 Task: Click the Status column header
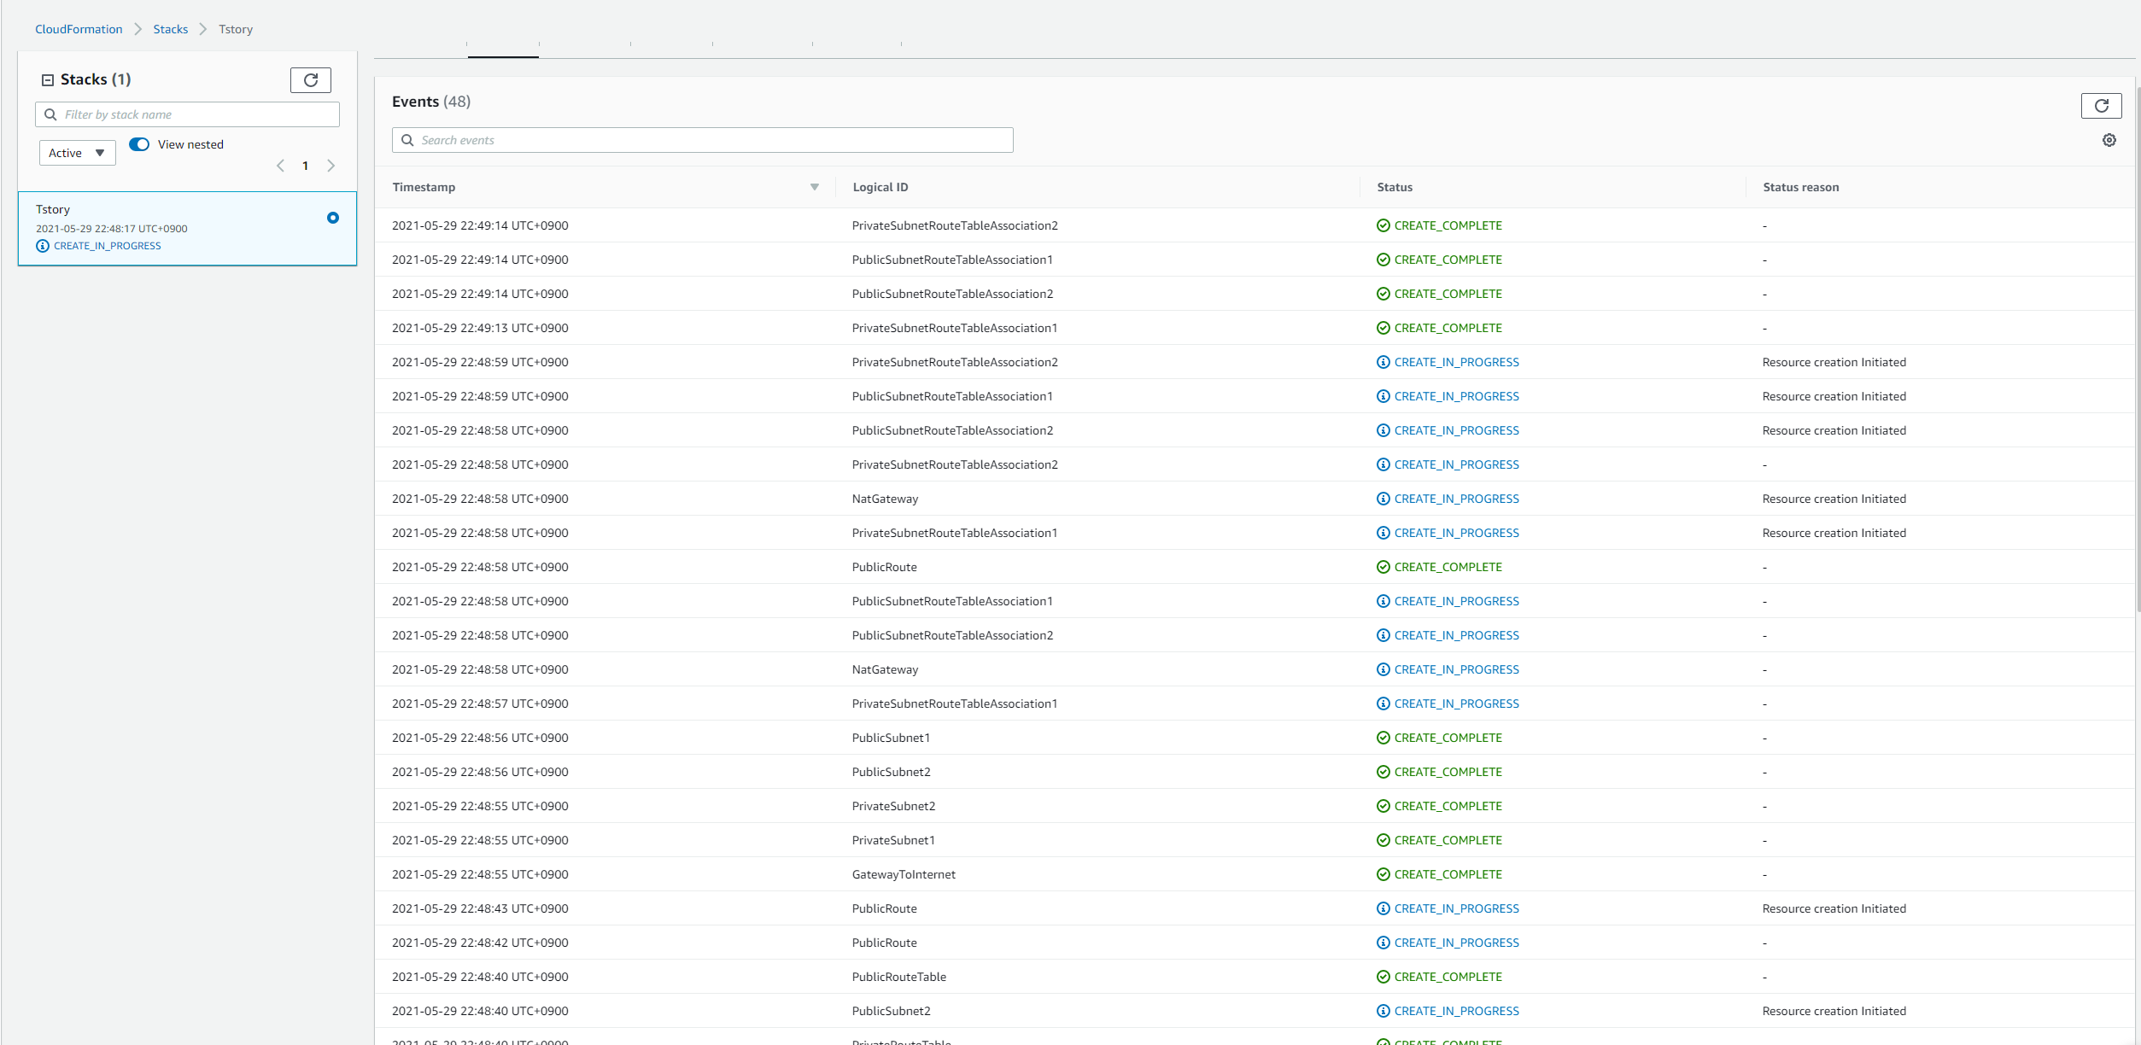(1395, 187)
